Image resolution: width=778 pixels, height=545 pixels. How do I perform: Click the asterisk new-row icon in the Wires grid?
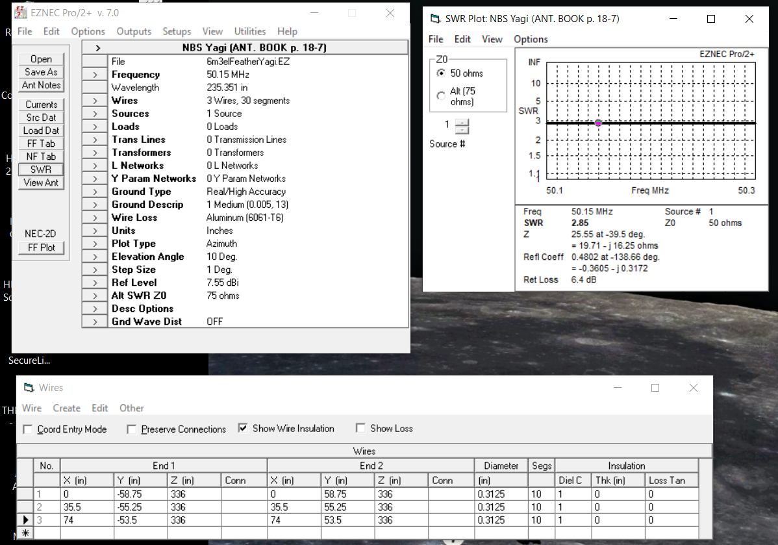click(25, 533)
